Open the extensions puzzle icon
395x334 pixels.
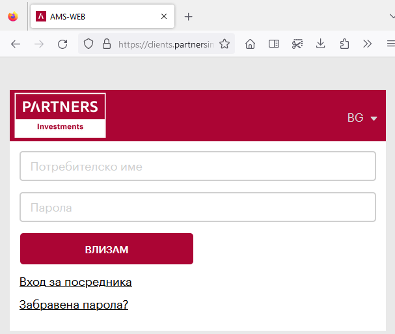pos(344,44)
